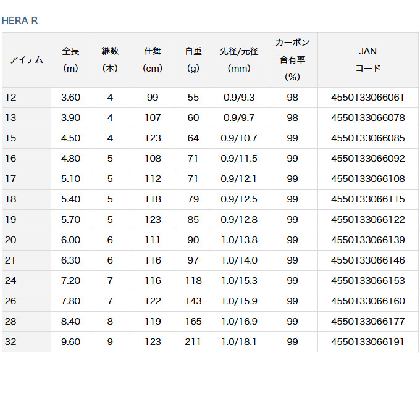Image resolution: width=420 pixels, height=400 pixels.
Task: Select the JAN コード column header
Action: point(367,60)
